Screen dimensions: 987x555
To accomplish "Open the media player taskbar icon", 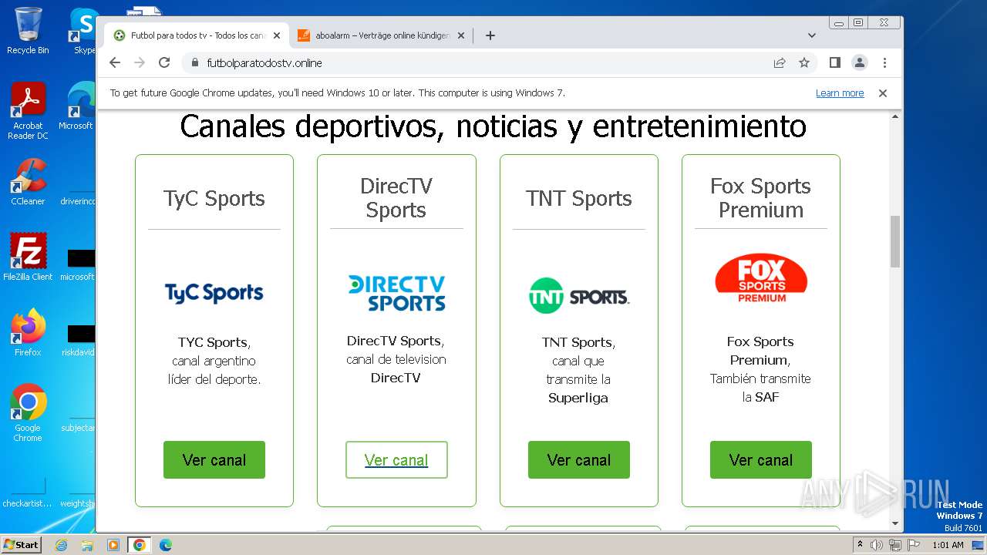I will point(113,545).
